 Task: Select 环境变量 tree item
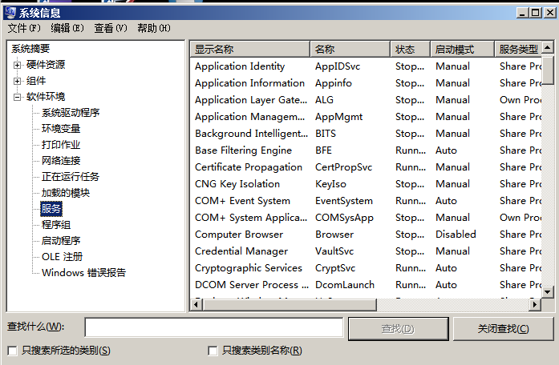click(x=61, y=129)
